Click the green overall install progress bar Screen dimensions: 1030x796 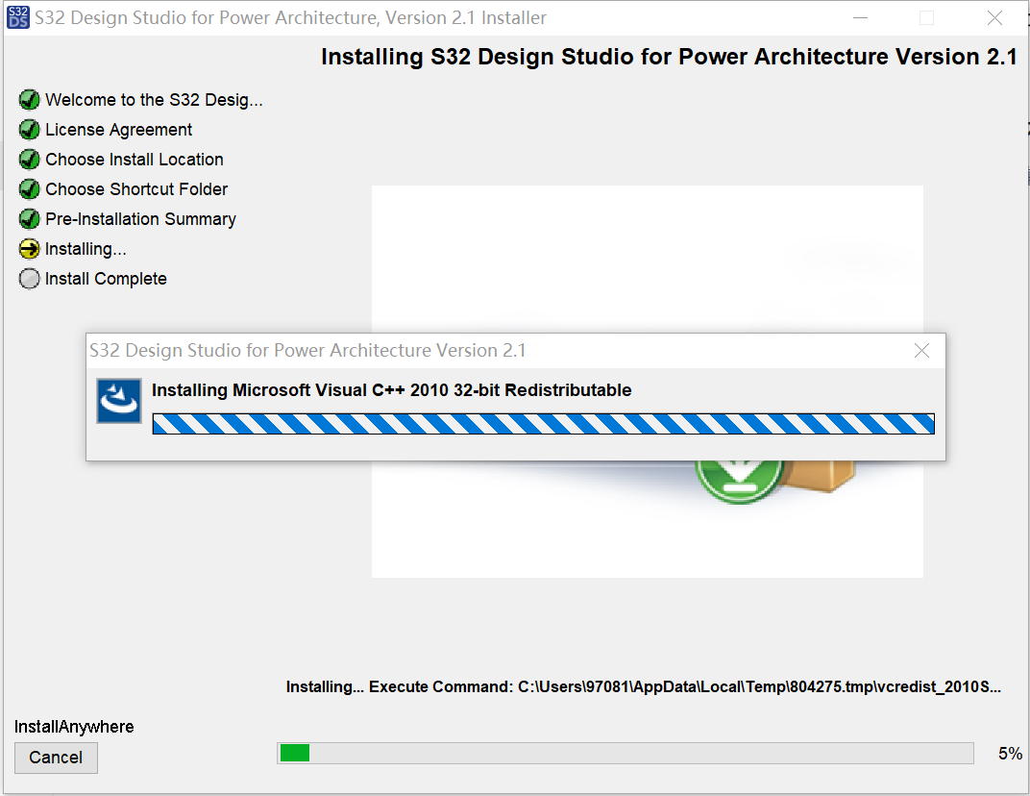pyautogui.click(x=625, y=754)
